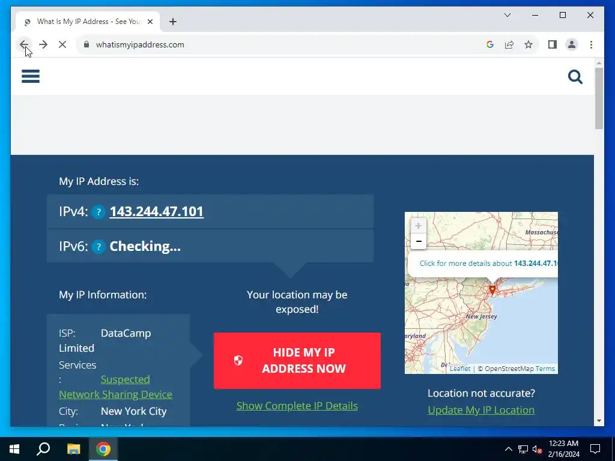Screen dimensions: 615x461
Task: Minimize the Chrome window
Action: click(535, 15)
